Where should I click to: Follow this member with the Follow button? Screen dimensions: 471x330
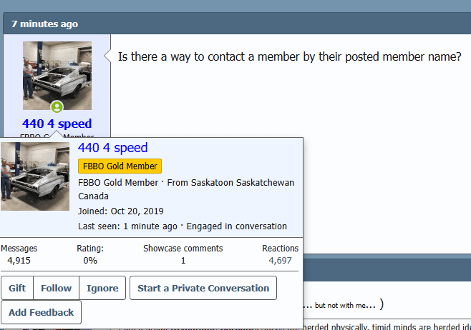pyautogui.click(x=56, y=289)
